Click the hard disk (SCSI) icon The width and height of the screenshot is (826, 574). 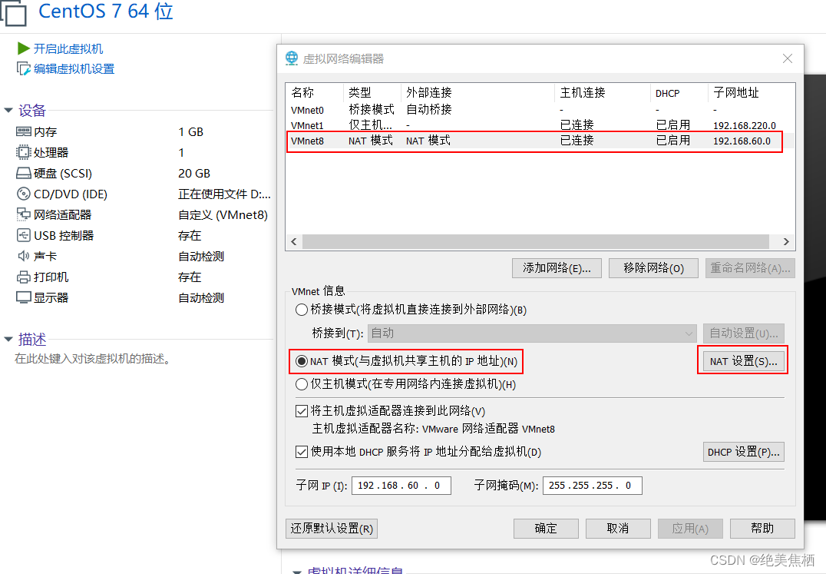click(24, 173)
